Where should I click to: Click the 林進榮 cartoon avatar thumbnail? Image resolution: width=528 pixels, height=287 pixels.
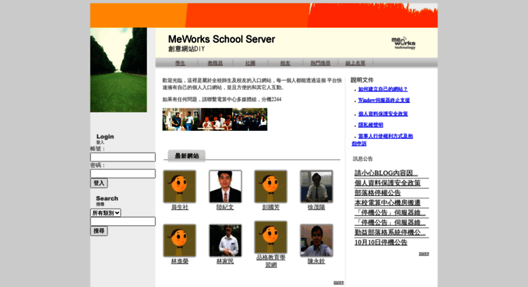pos(179,241)
